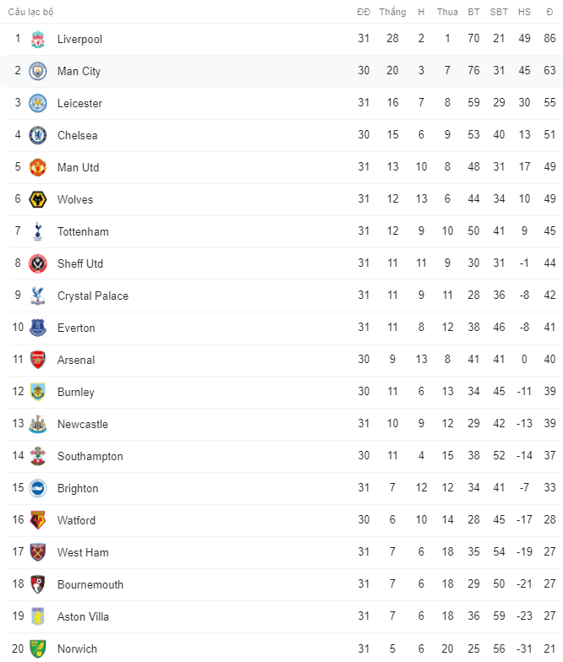Click the Aston Villa badge
The height and width of the screenshot is (662, 563).
[37, 617]
